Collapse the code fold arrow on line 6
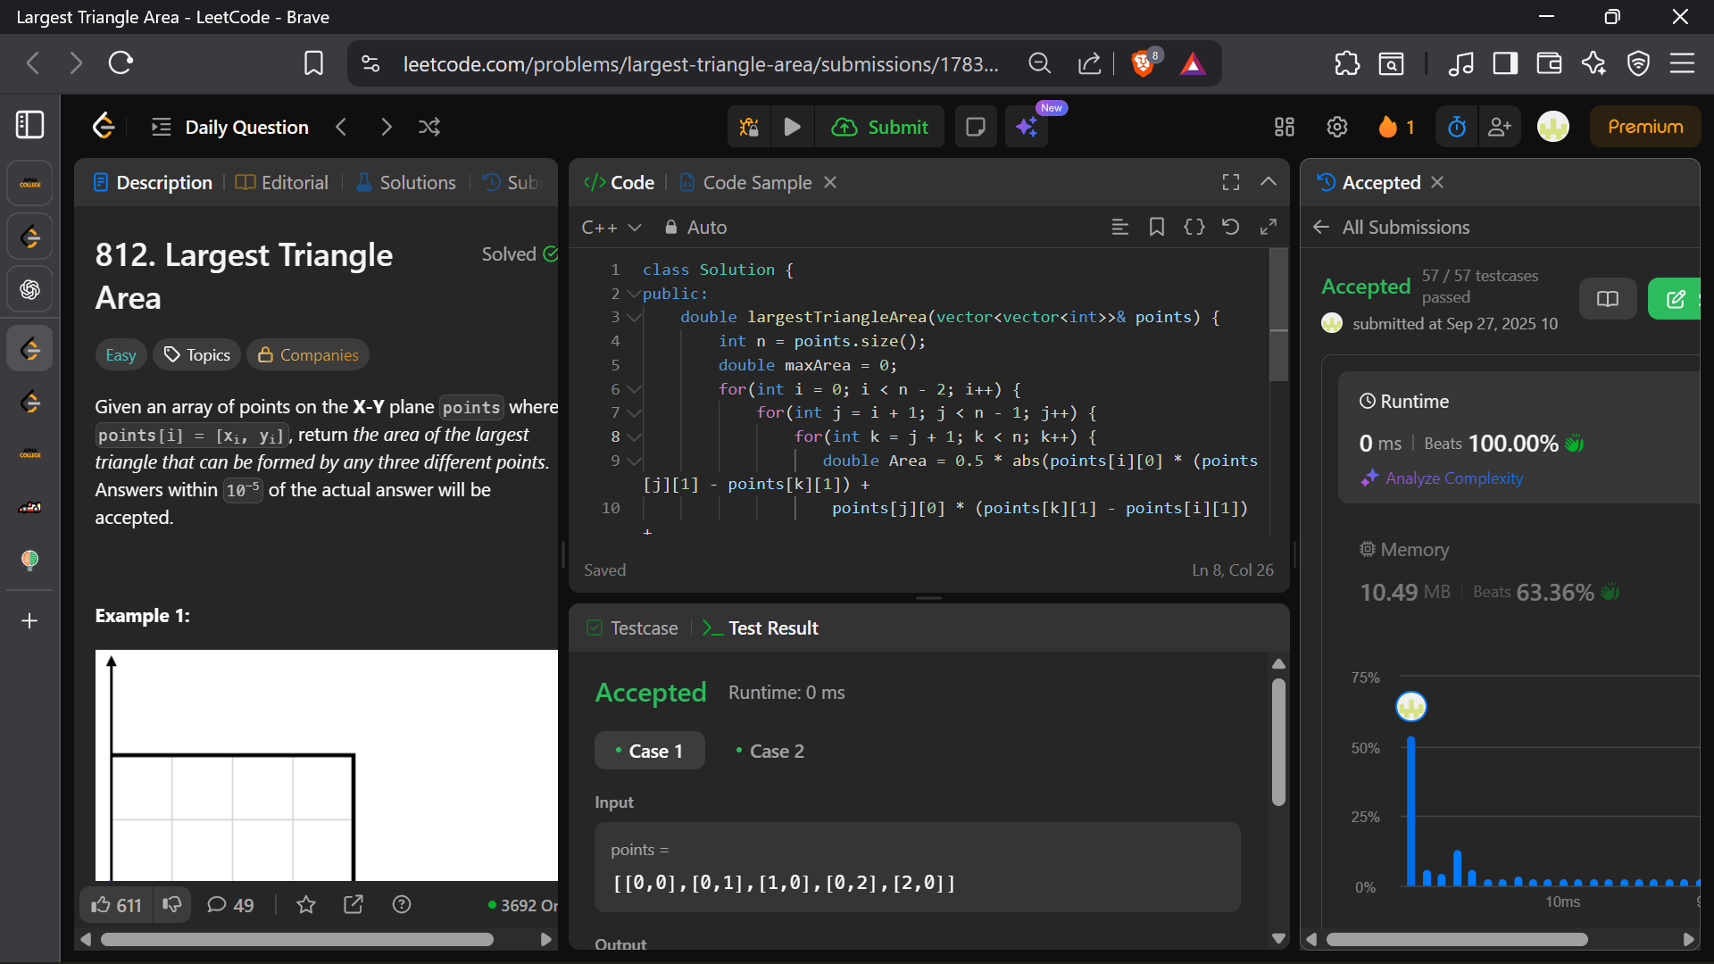This screenshot has height=964, width=1714. (x=634, y=389)
